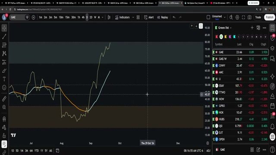
Task: Set the chart range to All
Action: pyautogui.click(x=50, y=151)
